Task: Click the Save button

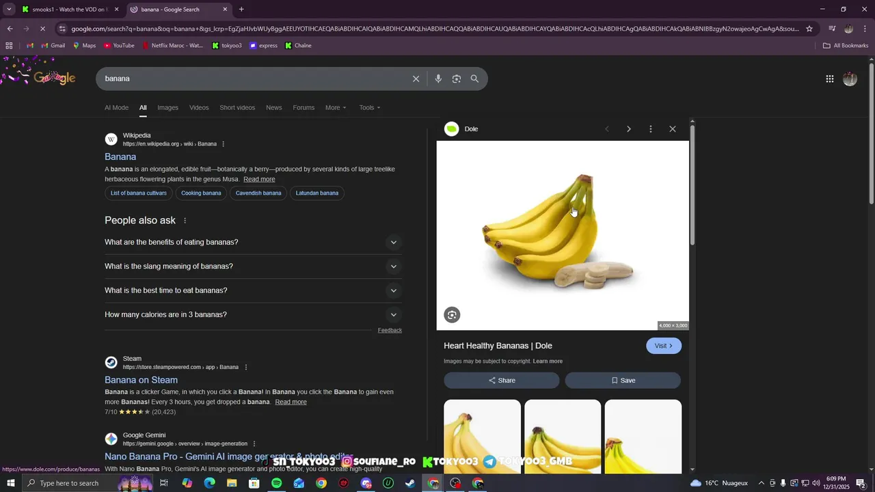Action: (623, 381)
